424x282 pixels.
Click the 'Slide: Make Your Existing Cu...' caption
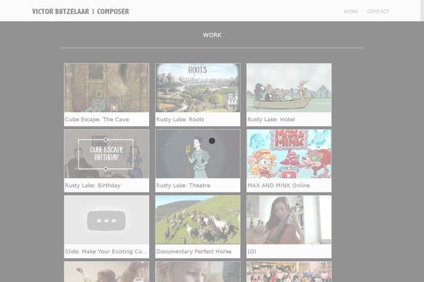pyautogui.click(x=106, y=251)
